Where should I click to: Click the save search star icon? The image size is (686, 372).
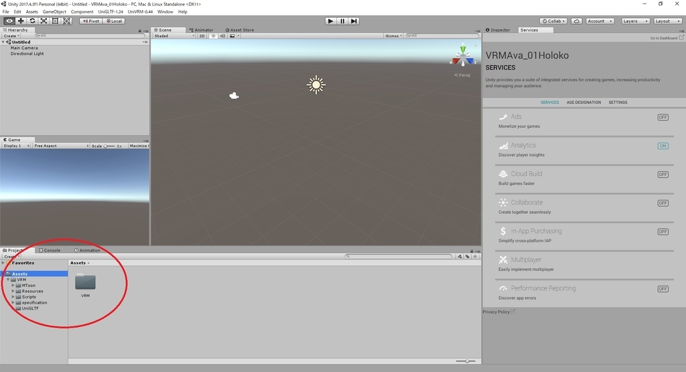pos(475,257)
